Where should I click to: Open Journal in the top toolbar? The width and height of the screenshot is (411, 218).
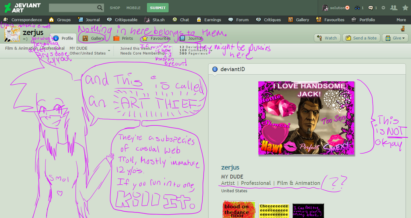click(89, 20)
